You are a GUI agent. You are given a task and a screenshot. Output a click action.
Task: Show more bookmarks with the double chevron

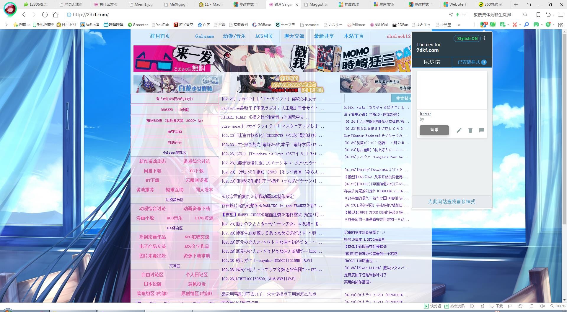pos(459,25)
